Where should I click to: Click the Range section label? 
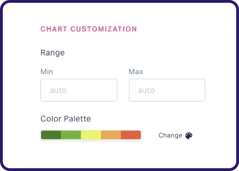coord(53,53)
